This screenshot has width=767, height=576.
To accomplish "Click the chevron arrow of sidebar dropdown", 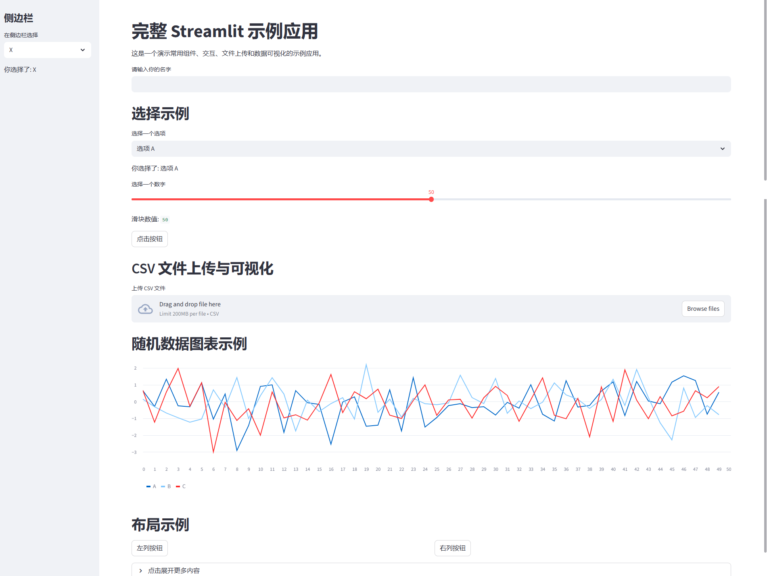I will pos(83,50).
